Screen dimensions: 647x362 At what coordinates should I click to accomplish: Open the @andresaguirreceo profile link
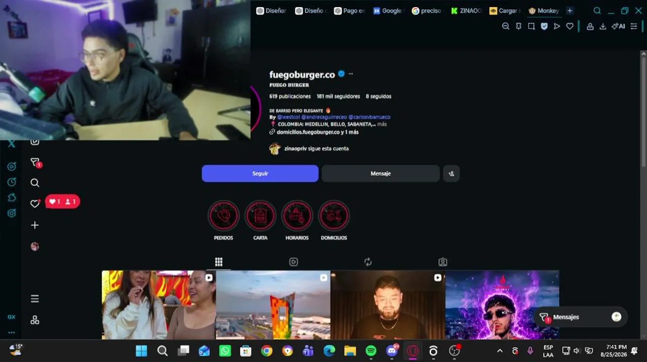(x=324, y=117)
